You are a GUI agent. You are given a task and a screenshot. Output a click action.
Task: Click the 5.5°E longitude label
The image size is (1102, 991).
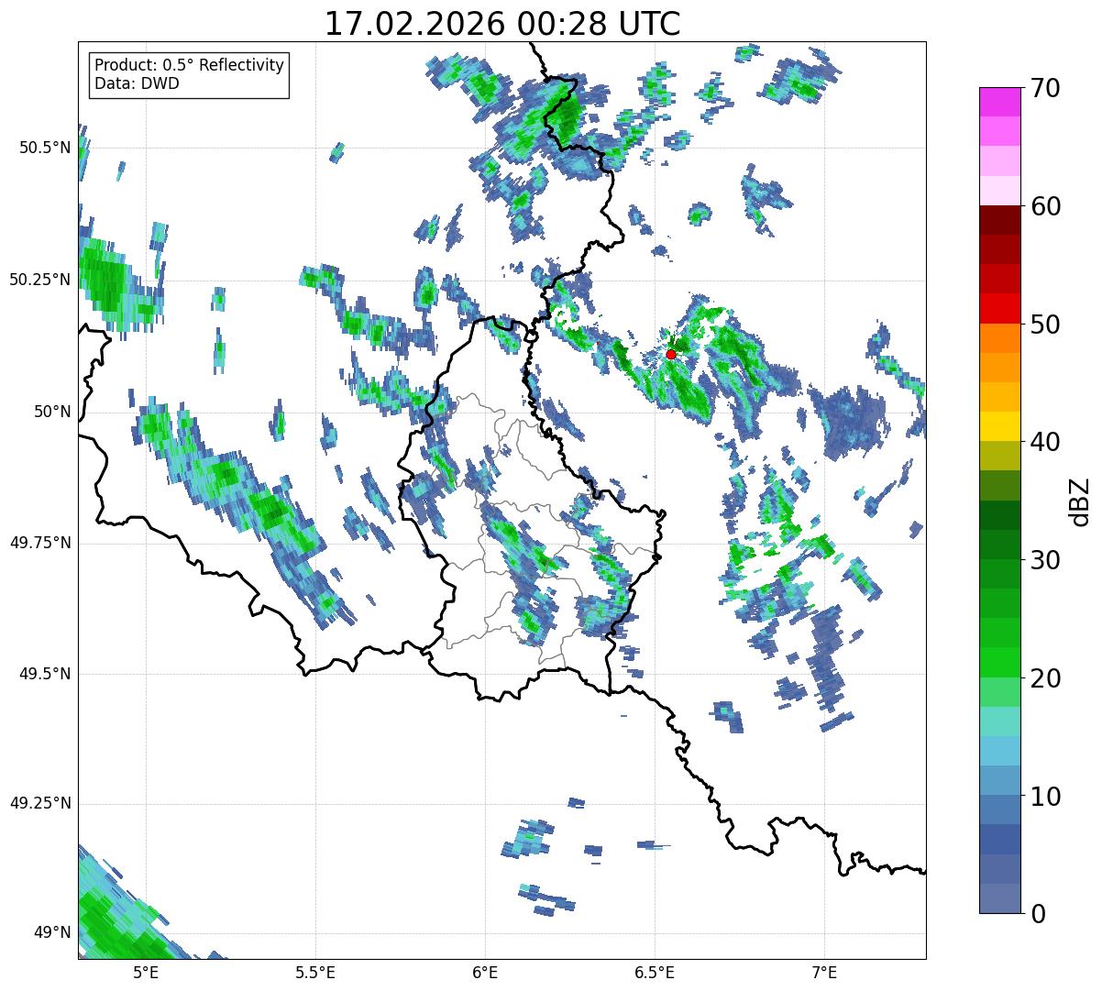315,973
